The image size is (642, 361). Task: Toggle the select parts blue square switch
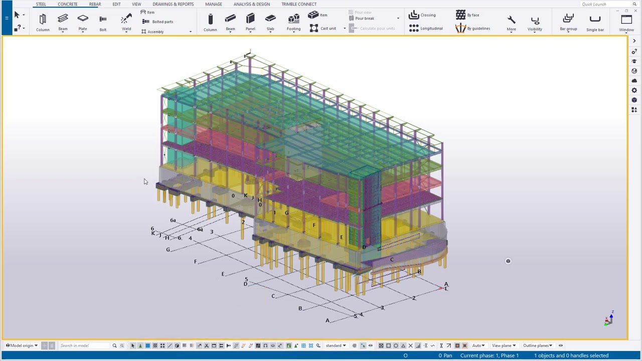point(147,345)
